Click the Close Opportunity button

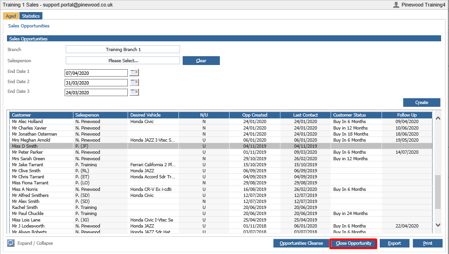[x=353, y=243]
